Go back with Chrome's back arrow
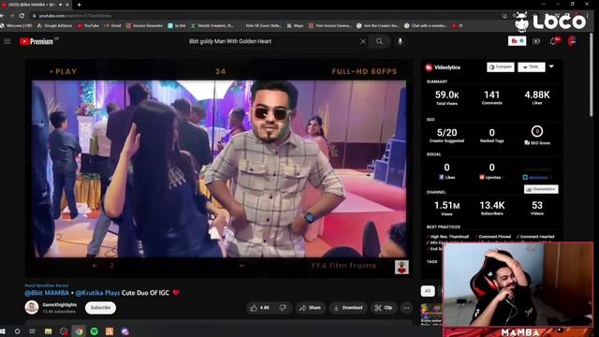This screenshot has width=599, height=337. pos(2,16)
